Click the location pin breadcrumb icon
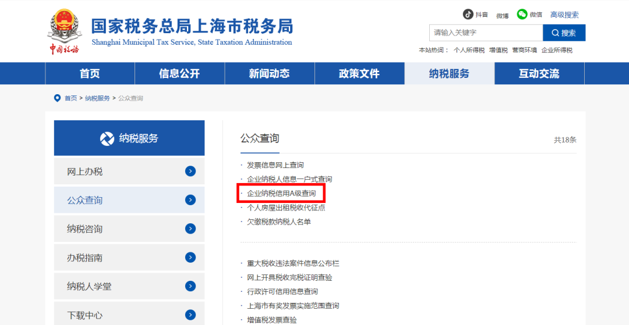The image size is (629, 325). pyautogui.click(x=57, y=98)
